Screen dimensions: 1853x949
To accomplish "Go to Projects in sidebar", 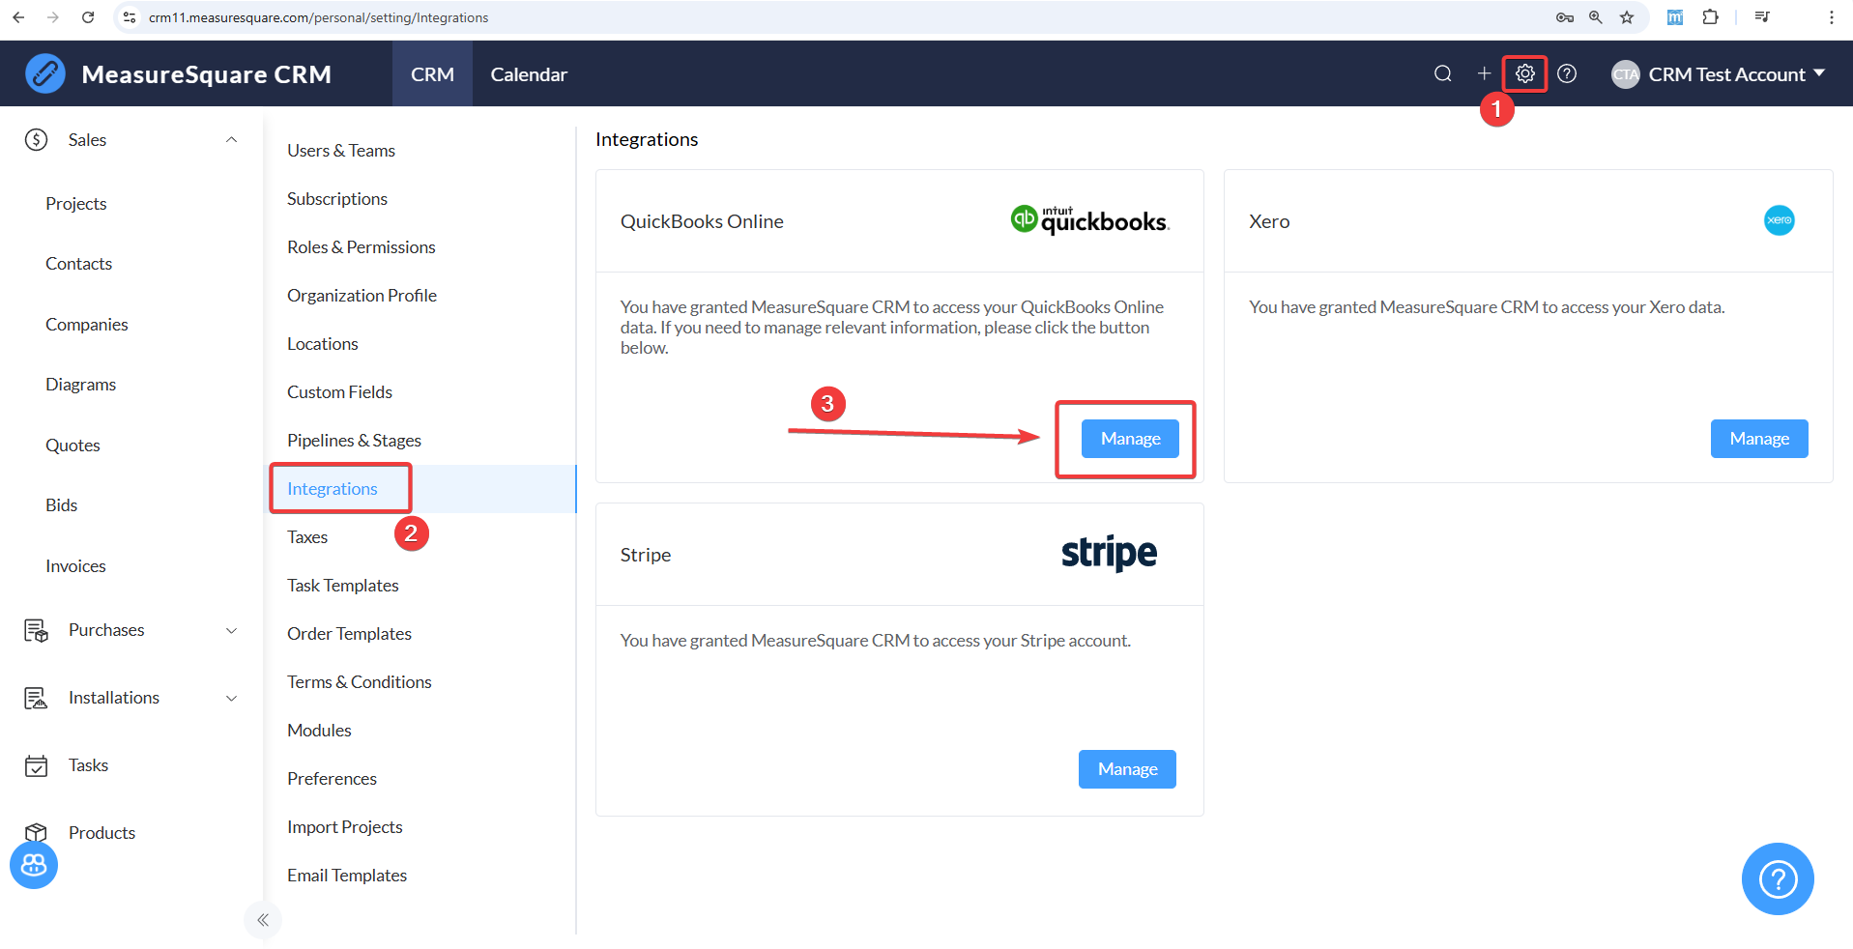I will [x=76, y=204].
